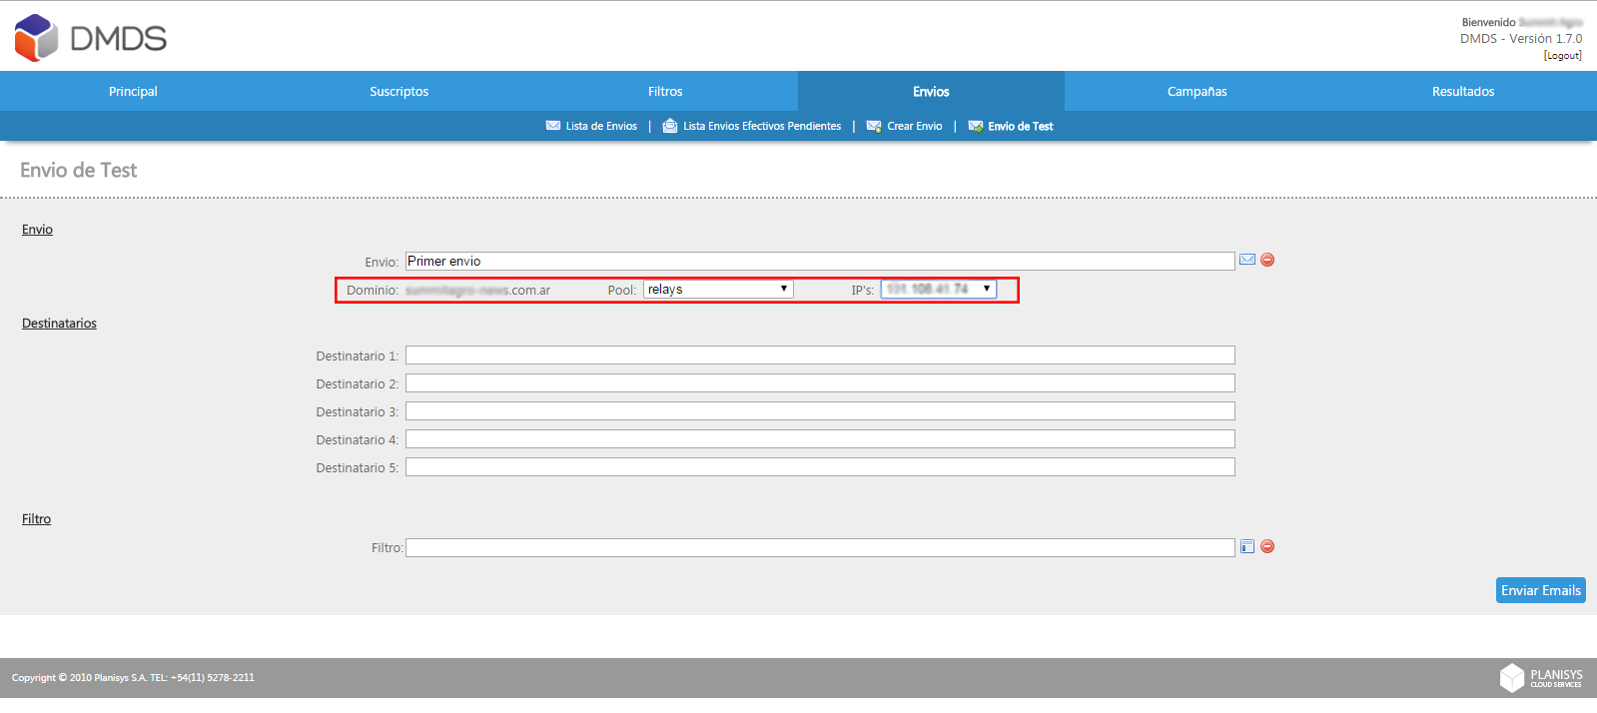Click the Crear Envio icon
Viewport: 1597px width, 713px height.
(874, 126)
